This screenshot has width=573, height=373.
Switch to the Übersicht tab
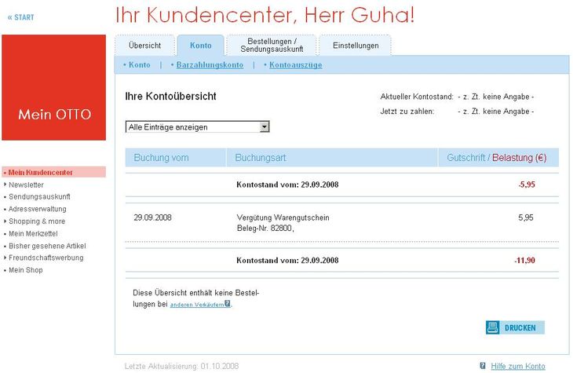coord(144,46)
